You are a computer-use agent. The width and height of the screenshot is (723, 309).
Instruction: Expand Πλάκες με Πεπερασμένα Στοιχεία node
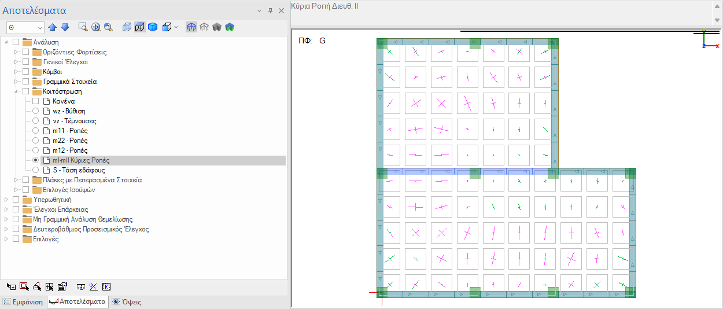(16, 180)
